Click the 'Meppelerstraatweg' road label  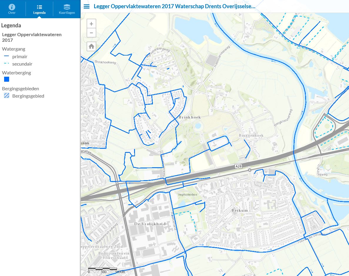click(x=107, y=234)
